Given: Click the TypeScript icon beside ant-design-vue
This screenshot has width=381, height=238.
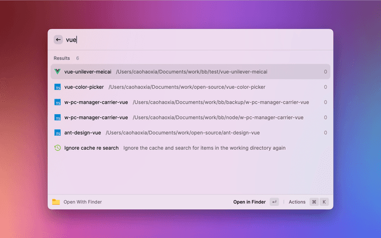Looking at the screenshot, I should click(58, 133).
